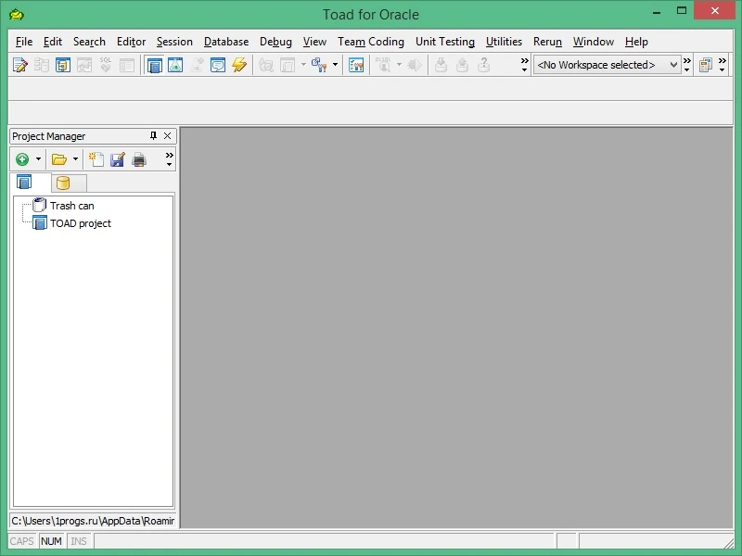Viewport: 742px width, 556px height.
Task: Open the speech bubble window icon
Action: 218,65
